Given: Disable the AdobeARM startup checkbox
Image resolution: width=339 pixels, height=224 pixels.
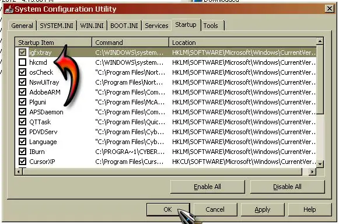Looking at the screenshot, I should coord(22,92).
